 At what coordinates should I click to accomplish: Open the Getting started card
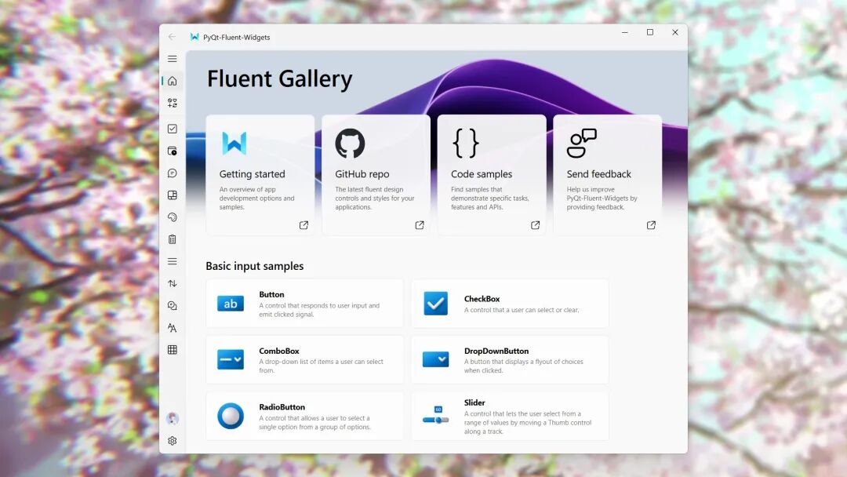click(x=260, y=174)
